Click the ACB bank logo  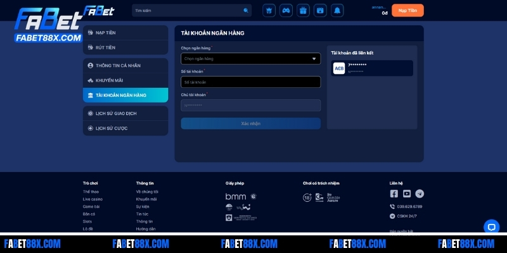(339, 68)
